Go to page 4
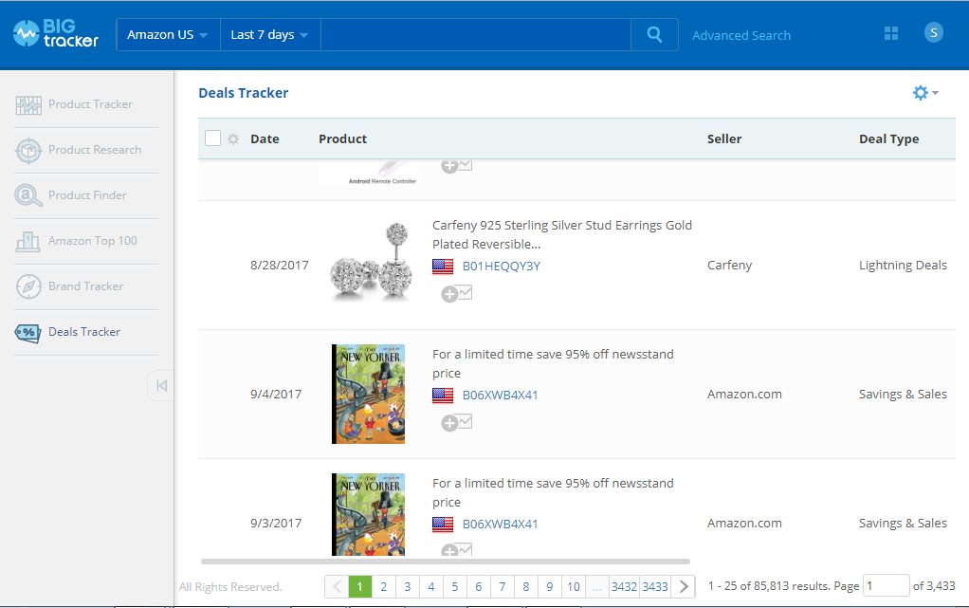The width and height of the screenshot is (969, 608). pyautogui.click(x=431, y=586)
